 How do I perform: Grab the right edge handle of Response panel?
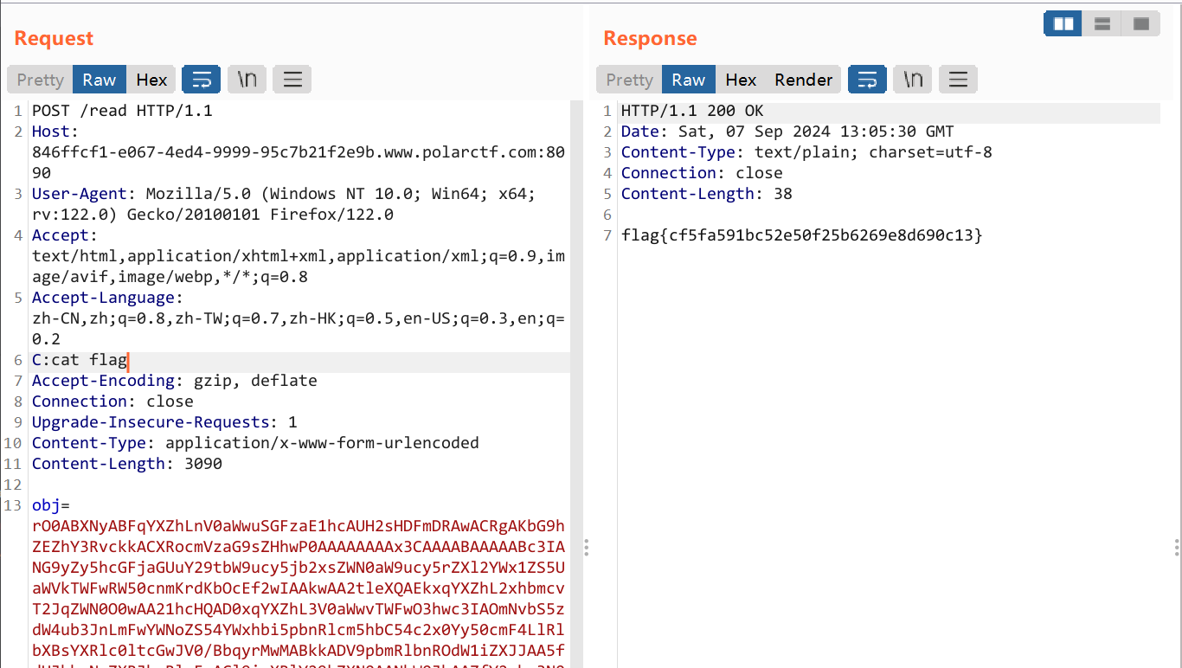[x=1177, y=547]
